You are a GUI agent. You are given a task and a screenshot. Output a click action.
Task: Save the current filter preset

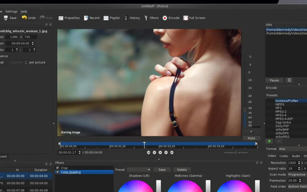pos(162,170)
